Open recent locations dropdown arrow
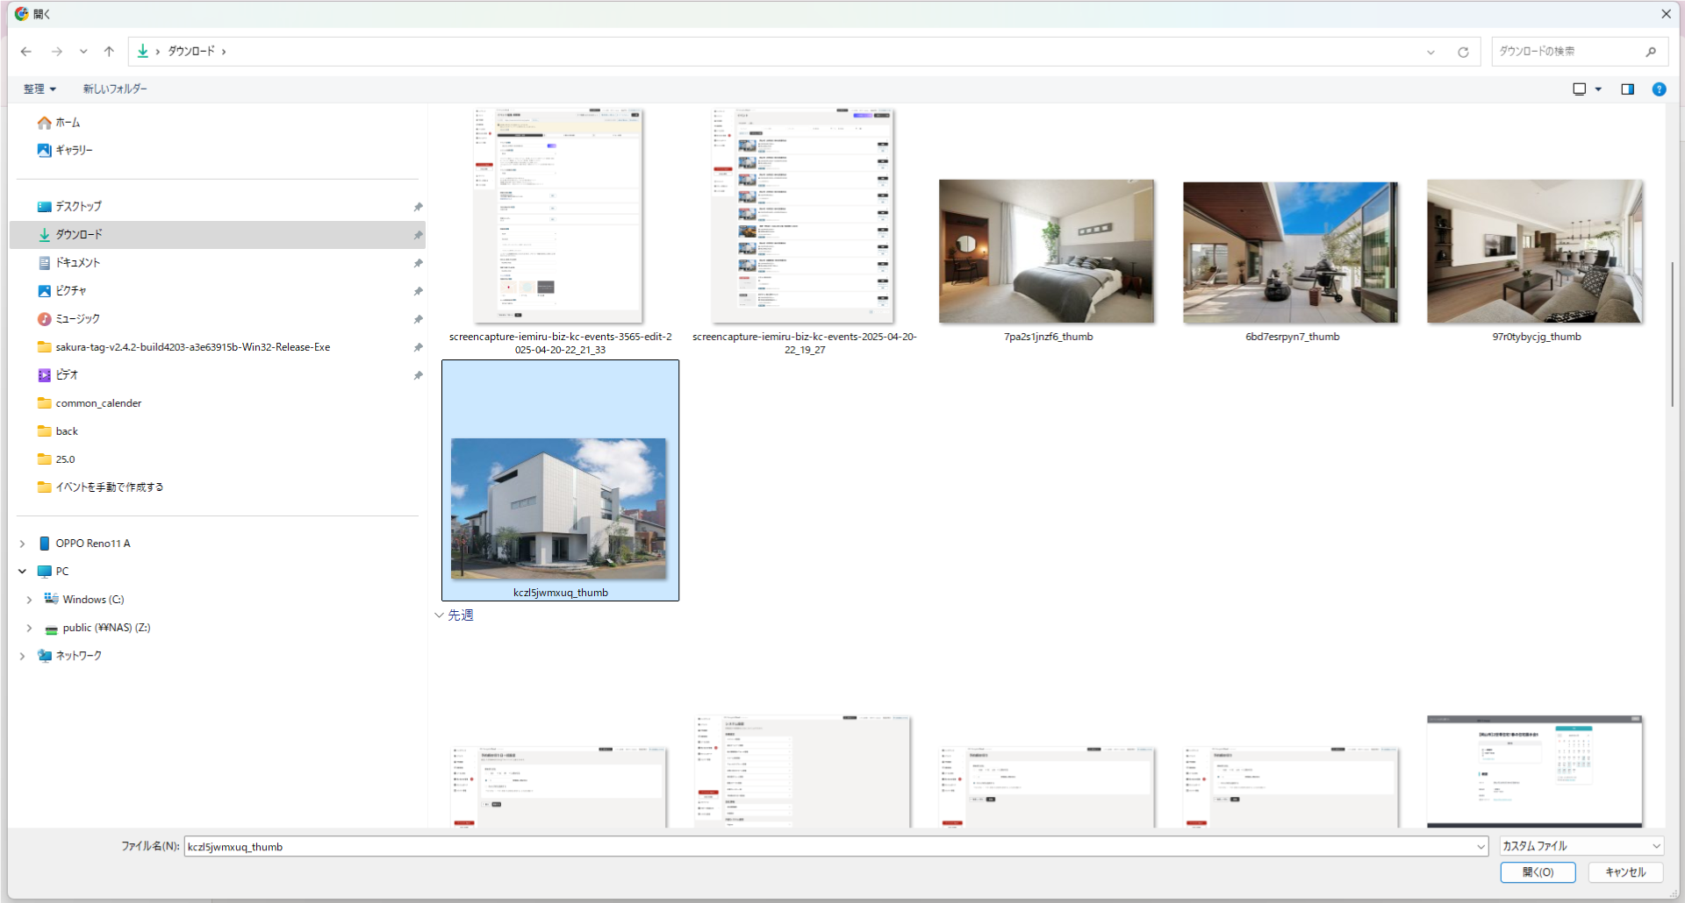The height and width of the screenshot is (903, 1685). [x=83, y=52]
